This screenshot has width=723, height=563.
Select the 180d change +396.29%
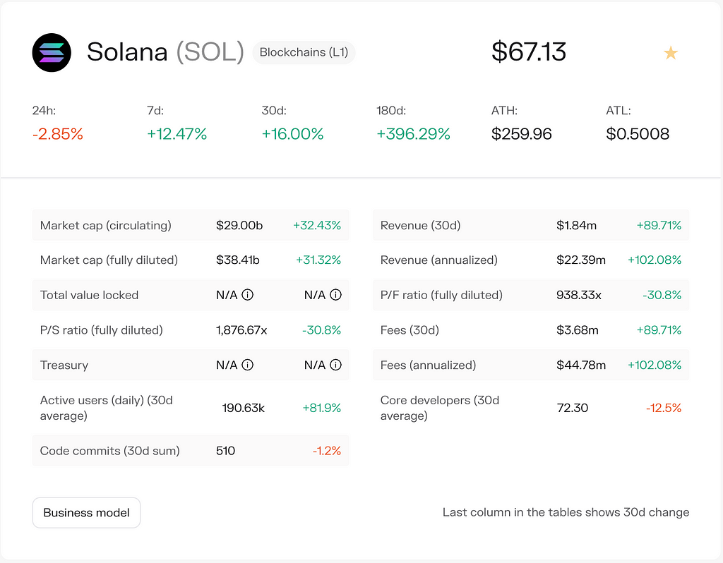414,134
